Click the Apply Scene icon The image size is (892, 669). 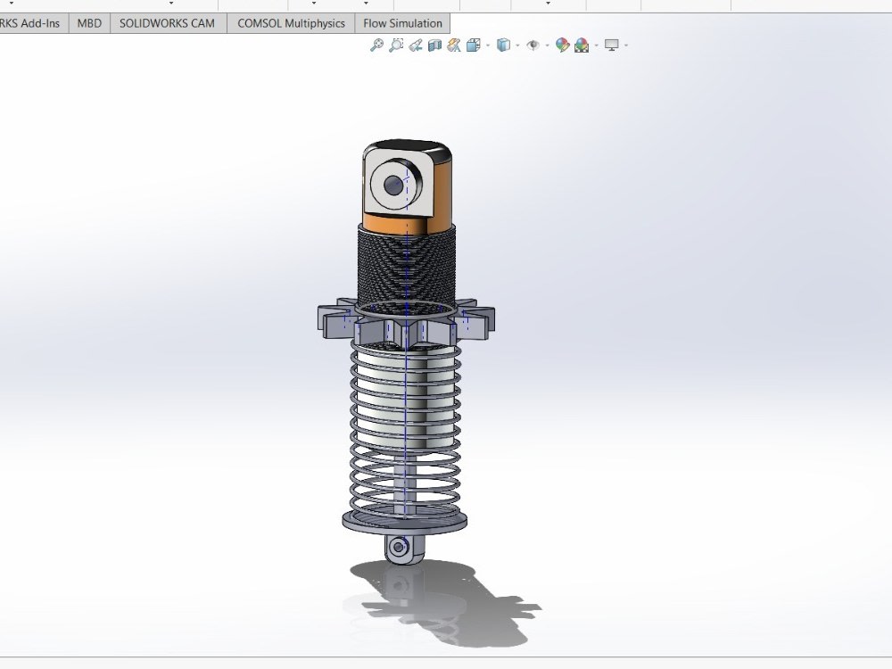581,45
